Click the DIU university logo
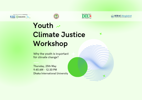This screenshot has height=100, width=142. click(x=87, y=16)
